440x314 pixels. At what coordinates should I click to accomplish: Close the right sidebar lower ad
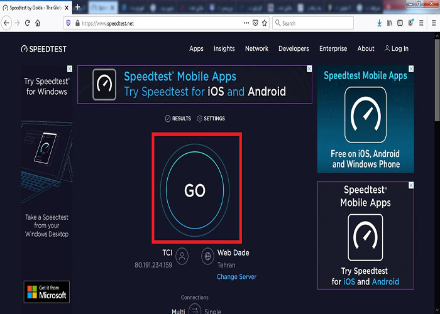coord(411,185)
